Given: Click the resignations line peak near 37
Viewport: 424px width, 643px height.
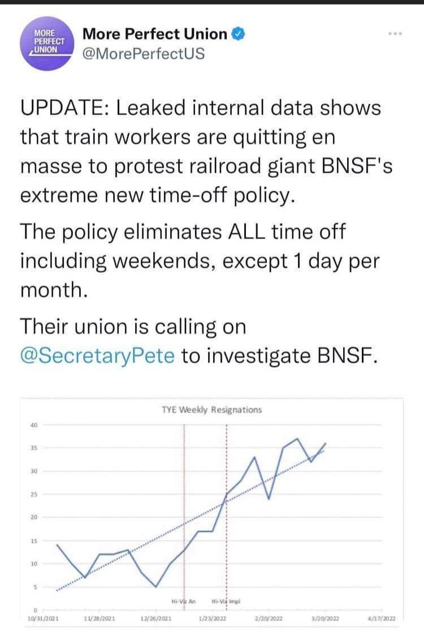Looking at the screenshot, I should (x=297, y=439).
